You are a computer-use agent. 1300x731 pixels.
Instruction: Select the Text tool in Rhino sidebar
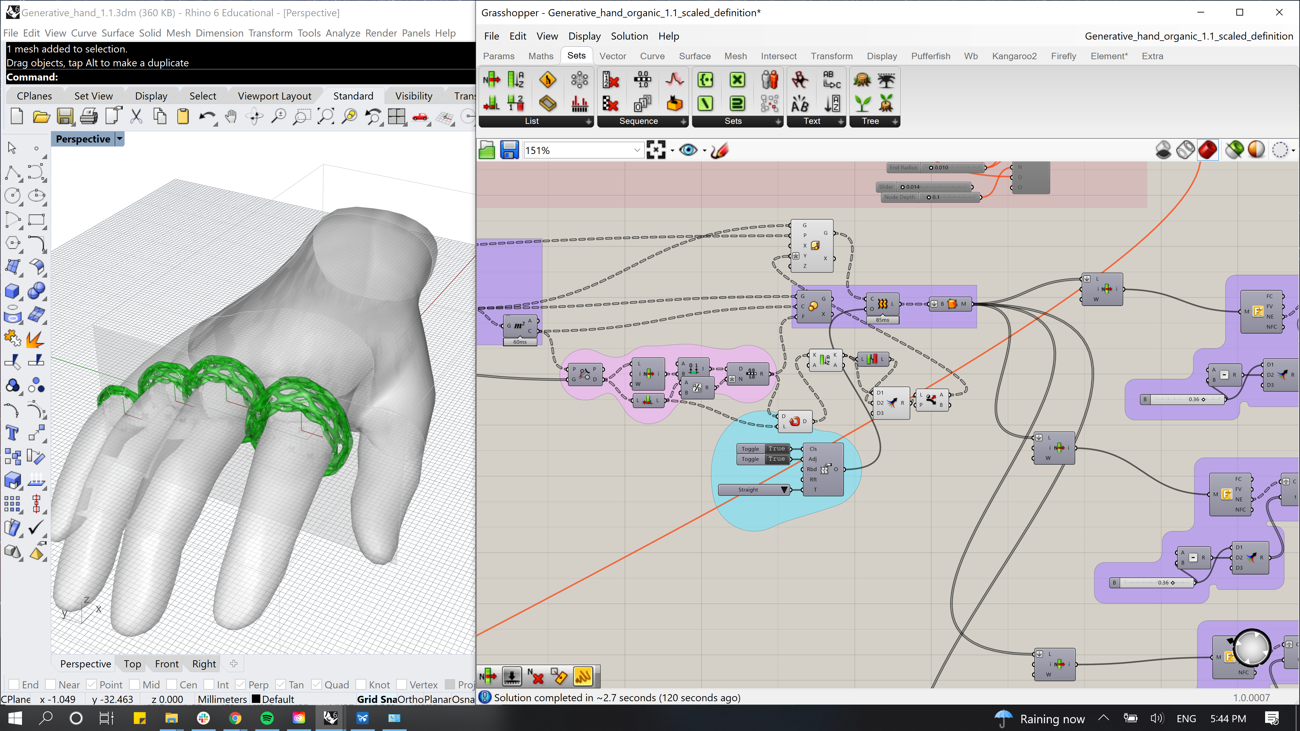point(12,433)
